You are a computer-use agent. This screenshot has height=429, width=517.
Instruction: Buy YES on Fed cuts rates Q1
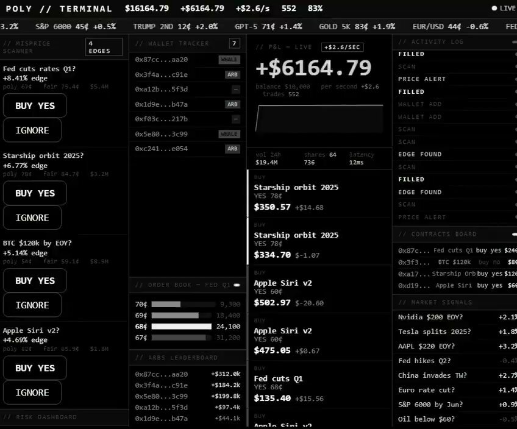pos(35,106)
